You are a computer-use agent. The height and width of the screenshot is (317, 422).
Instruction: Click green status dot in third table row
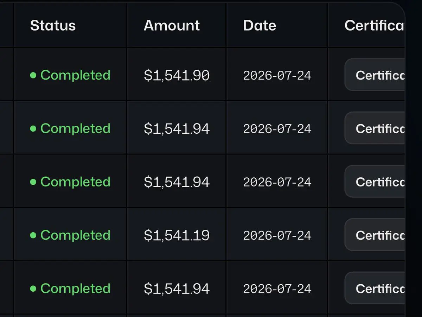coord(33,182)
